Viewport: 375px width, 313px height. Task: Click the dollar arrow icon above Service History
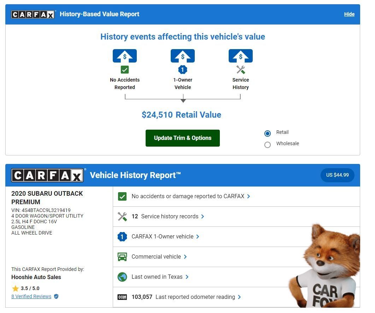coord(241,56)
